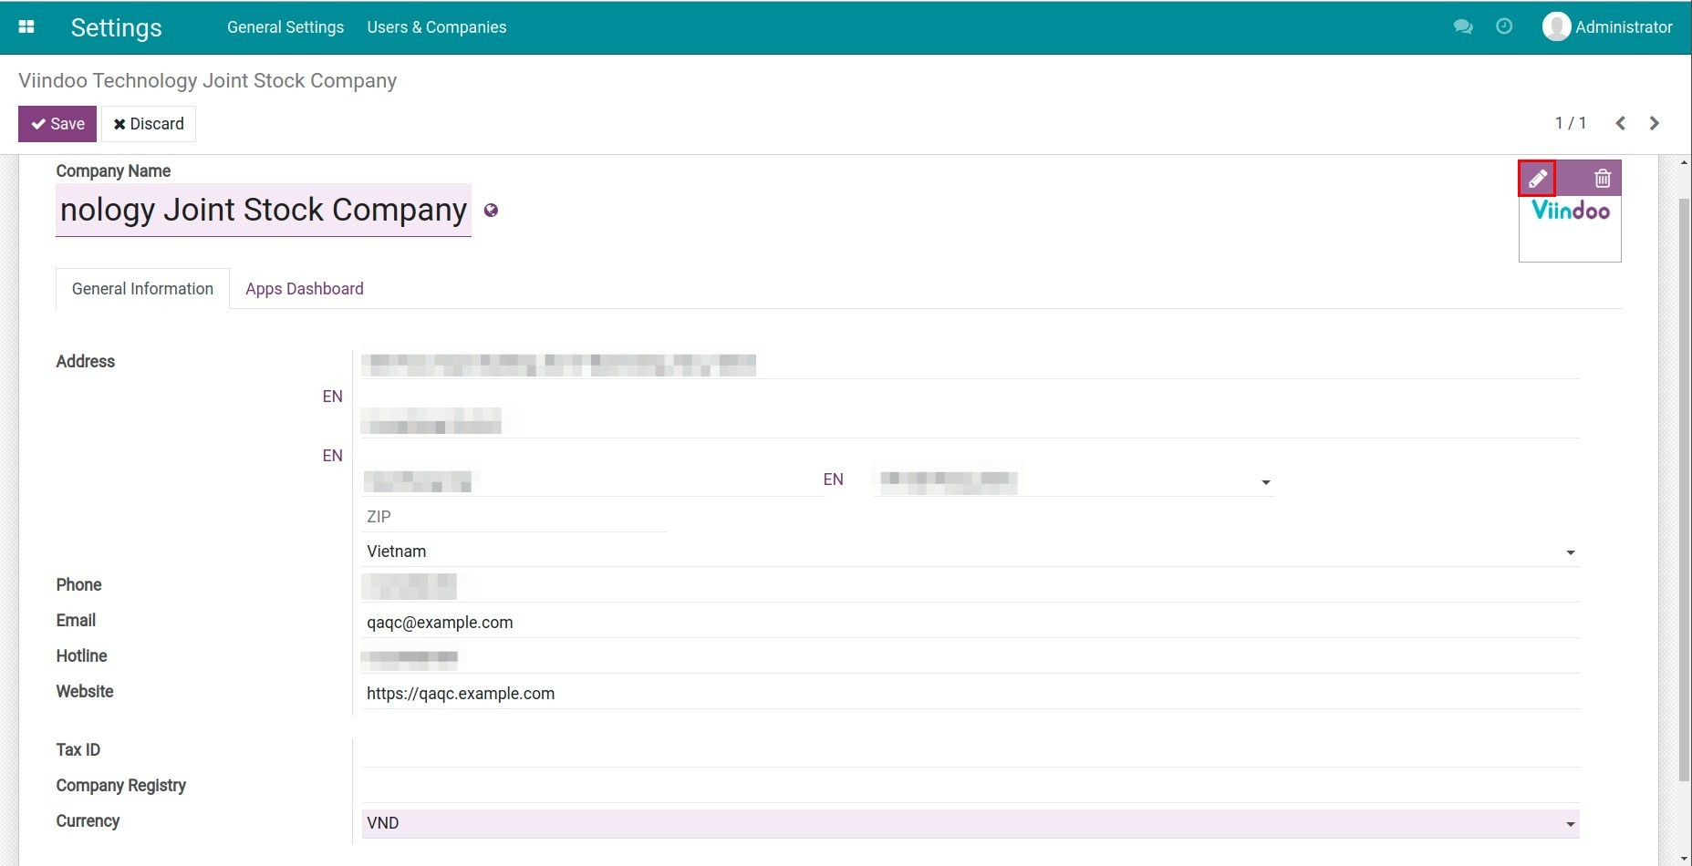Open the conversations chat icon
The width and height of the screenshot is (1692, 866).
(x=1462, y=27)
